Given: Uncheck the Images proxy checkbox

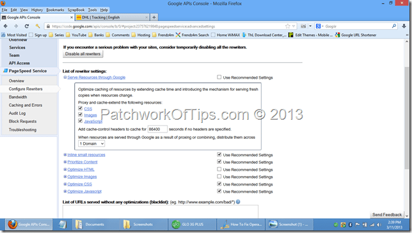Looking at the screenshot, I should (x=81, y=115).
